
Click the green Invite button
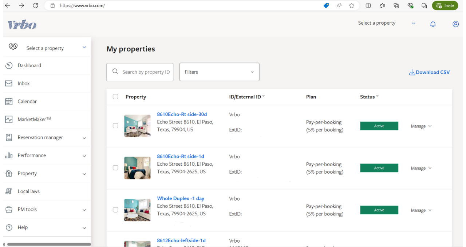[445, 5]
